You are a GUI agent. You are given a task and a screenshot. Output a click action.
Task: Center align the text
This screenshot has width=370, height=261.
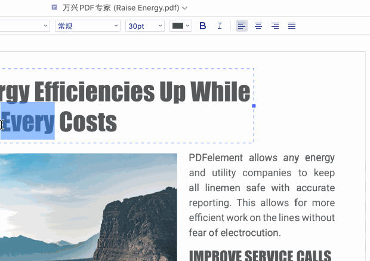pos(258,26)
